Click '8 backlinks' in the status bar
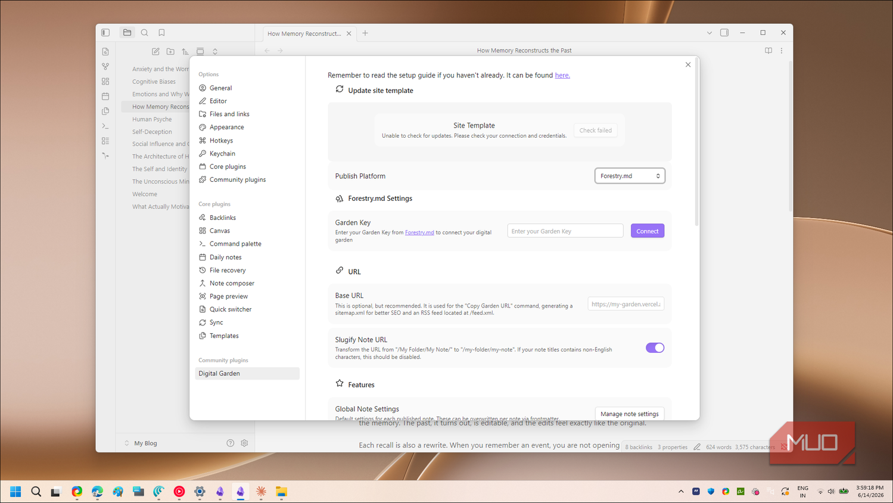 click(x=639, y=447)
